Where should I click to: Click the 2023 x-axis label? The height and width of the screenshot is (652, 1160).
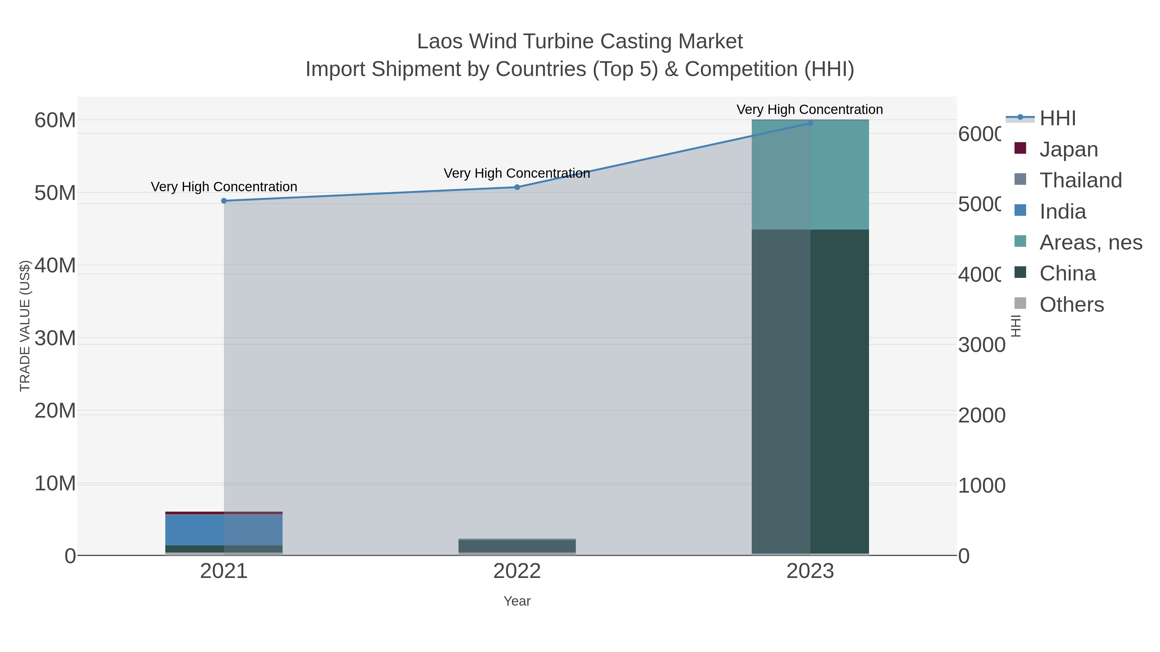(x=810, y=572)
